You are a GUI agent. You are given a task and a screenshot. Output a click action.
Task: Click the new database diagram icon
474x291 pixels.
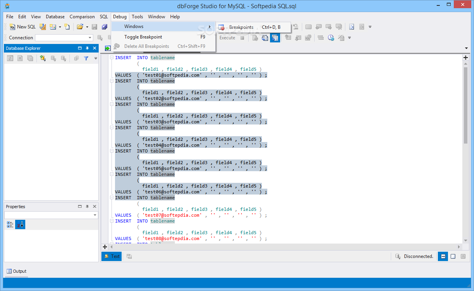[53, 27]
